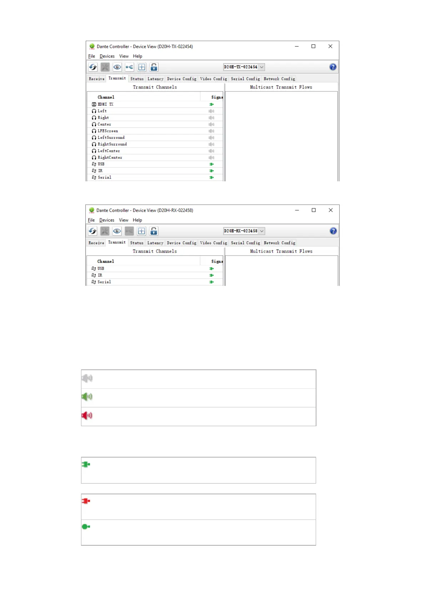Open the Devices menu in RX window
This screenshot has height=601, width=425.
click(x=107, y=220)
